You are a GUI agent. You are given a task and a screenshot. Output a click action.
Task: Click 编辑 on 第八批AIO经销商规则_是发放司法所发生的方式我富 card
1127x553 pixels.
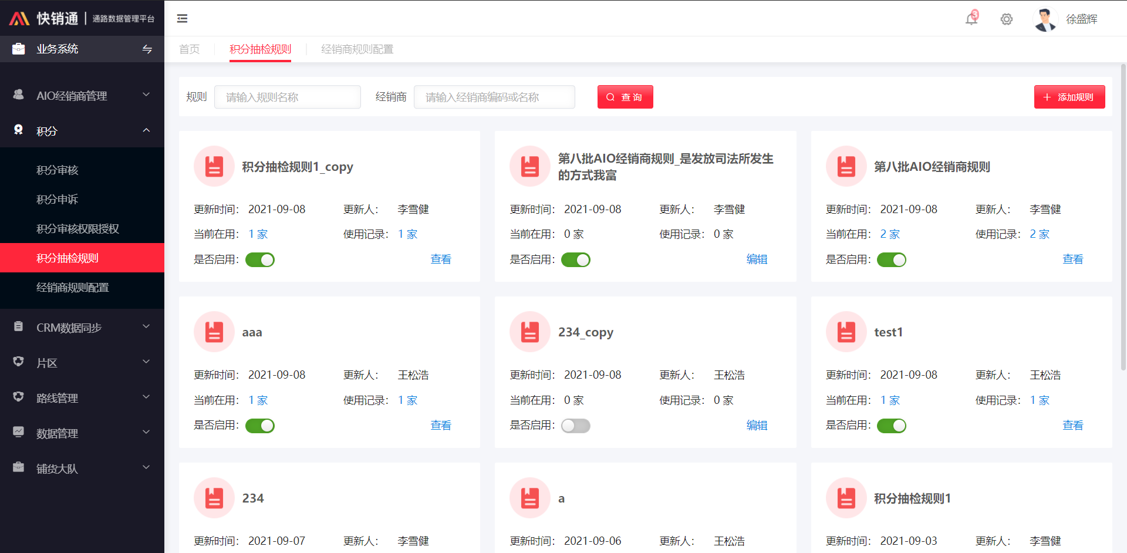pos(757,259)
